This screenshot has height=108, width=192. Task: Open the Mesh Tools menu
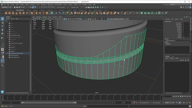(x=50, y=5)
